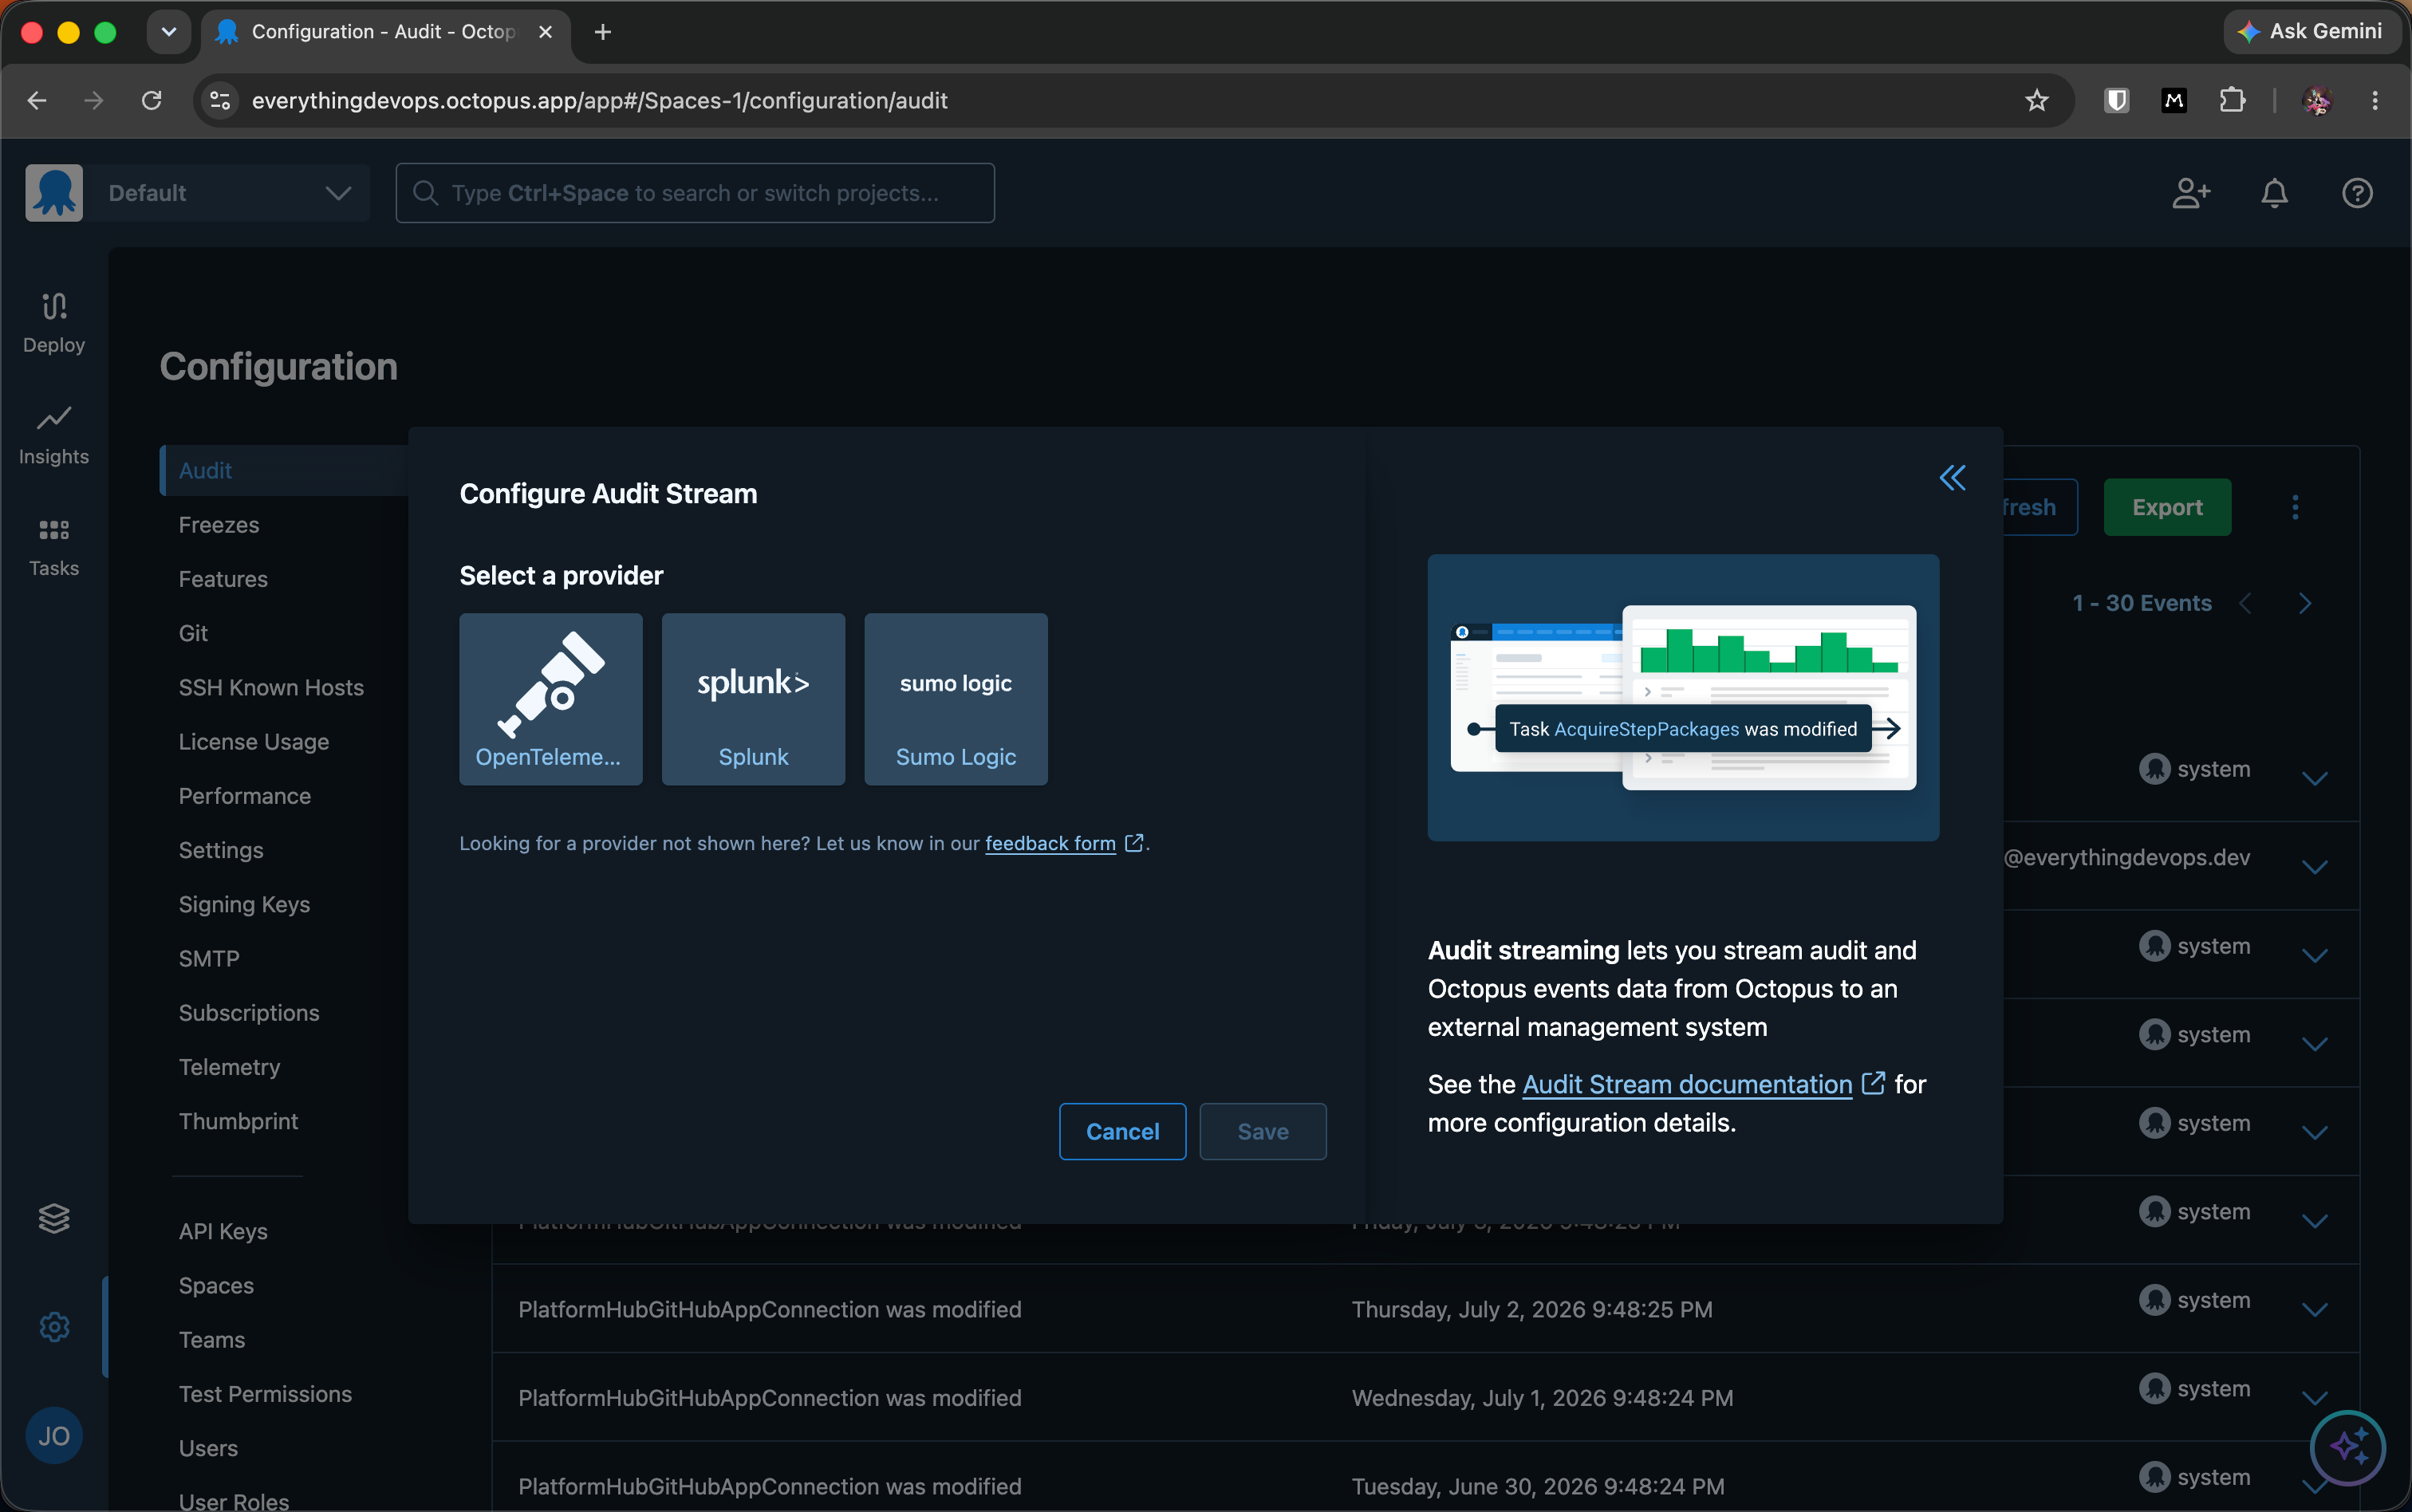2412x1512 pixels.
Task: Go to next events page arrow
Action: 2305,603
